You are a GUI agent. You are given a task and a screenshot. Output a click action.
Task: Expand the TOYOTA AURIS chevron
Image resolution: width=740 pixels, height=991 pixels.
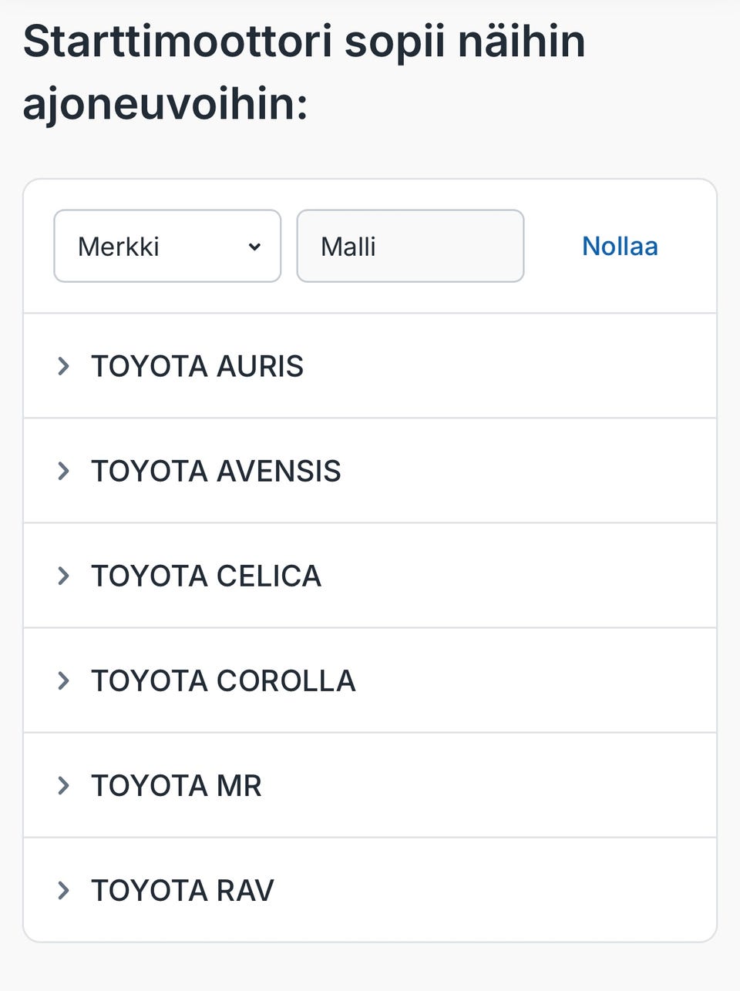coord(64,366)
